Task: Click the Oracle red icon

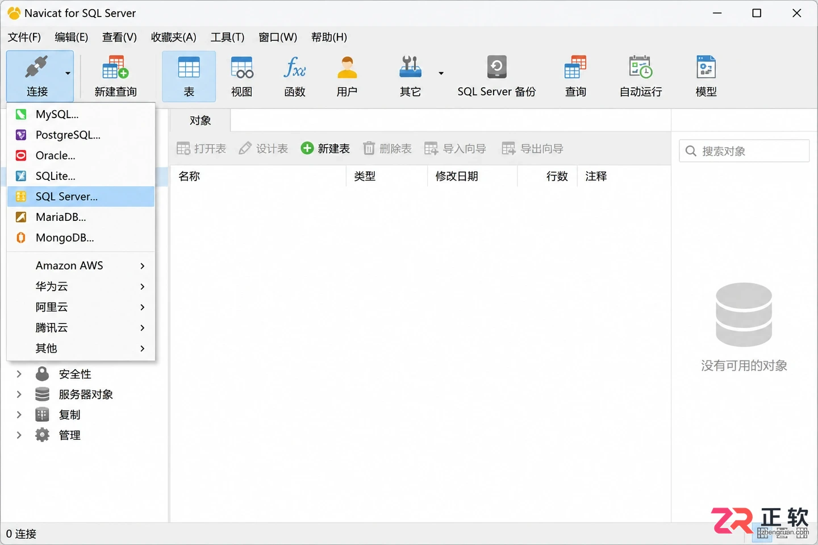Action: pos(21,156)
